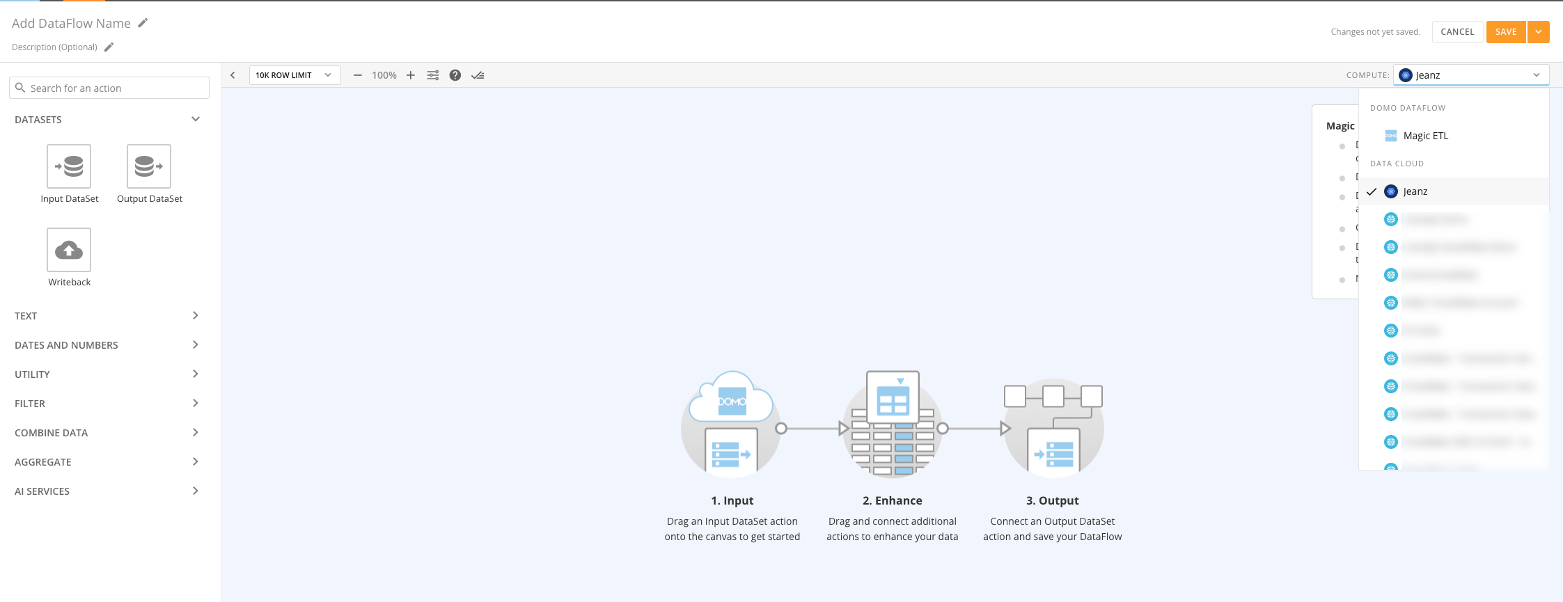Open the help question mark icon
Image resolution: width=1563 pixels, height=602 pixels.
(455, 75)
